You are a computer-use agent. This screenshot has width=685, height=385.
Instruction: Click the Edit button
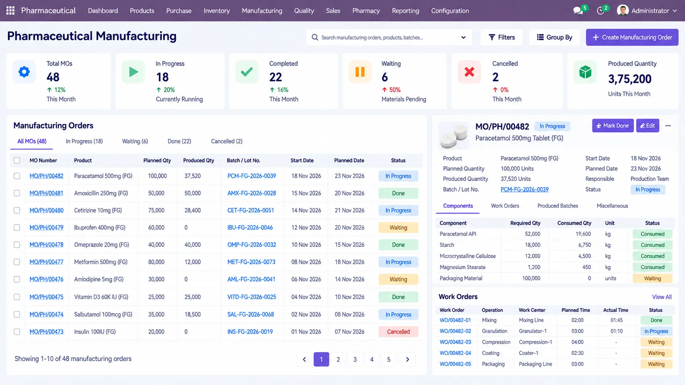pos(648,126)
